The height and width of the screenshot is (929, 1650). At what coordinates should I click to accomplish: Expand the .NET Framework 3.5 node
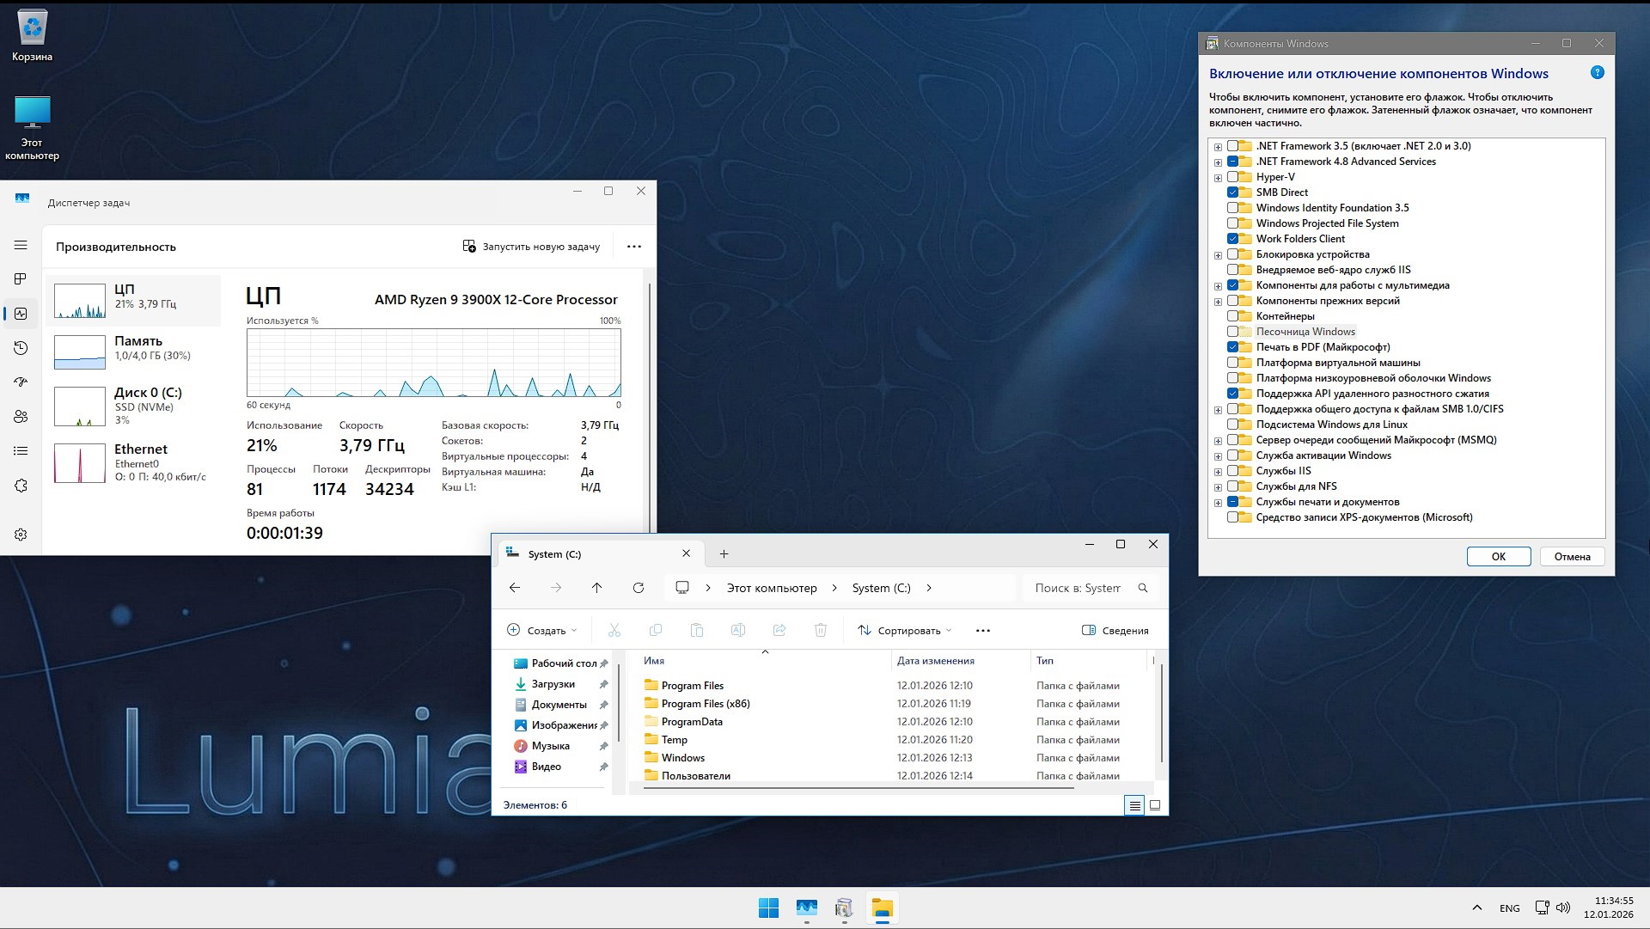(1219, 146)
